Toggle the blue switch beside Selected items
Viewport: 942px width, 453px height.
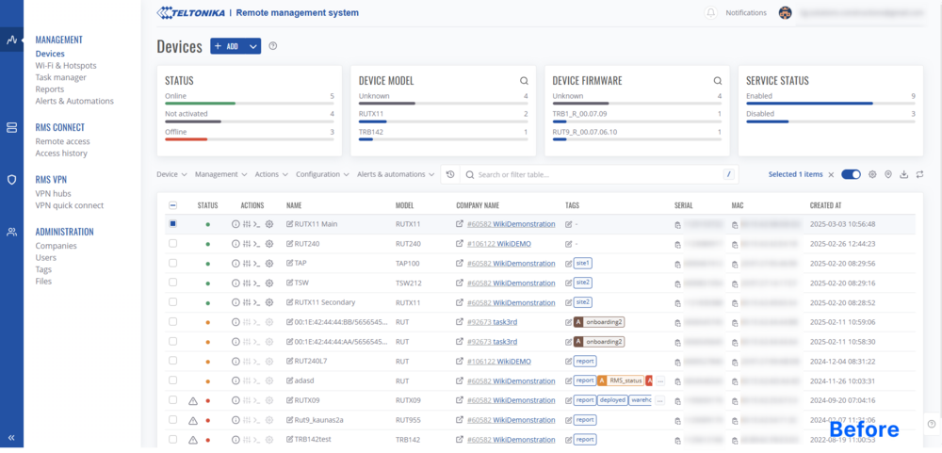[x=851, y=174]
